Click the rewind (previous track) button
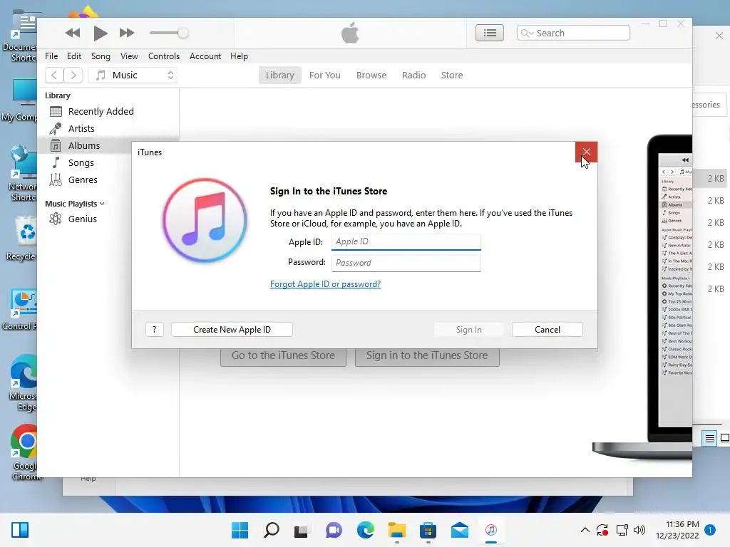This screenshot has height=547, width=730. (73, 33)
